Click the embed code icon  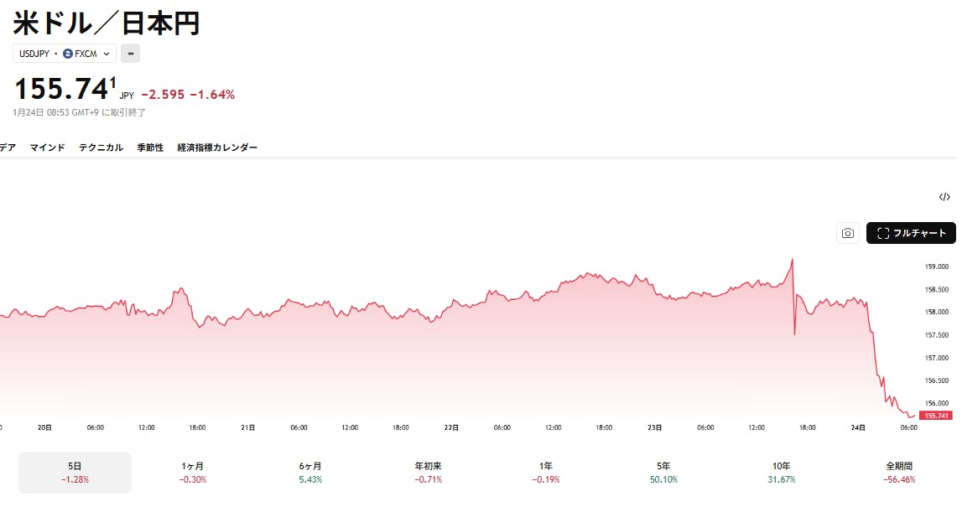tap(944, 197)
